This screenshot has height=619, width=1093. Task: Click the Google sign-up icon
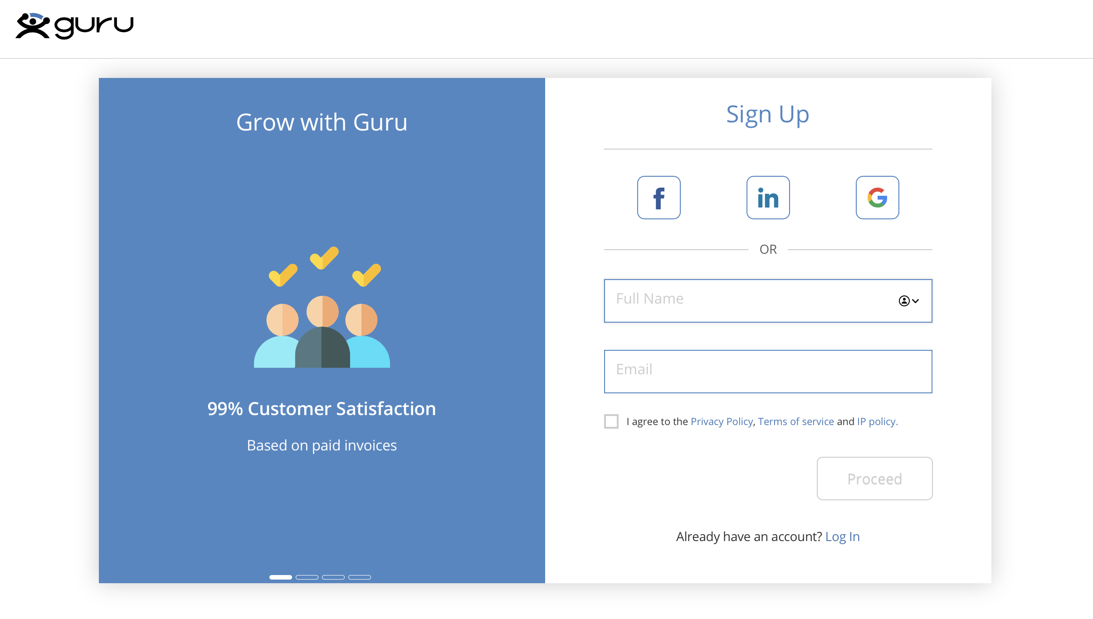876,197
